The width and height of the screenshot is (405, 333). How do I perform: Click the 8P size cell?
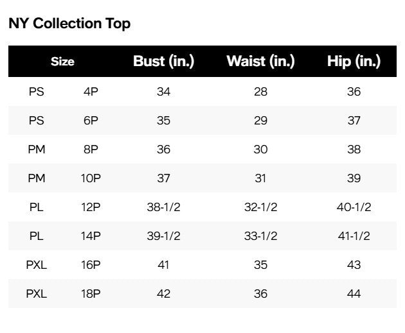pos(91,149)
